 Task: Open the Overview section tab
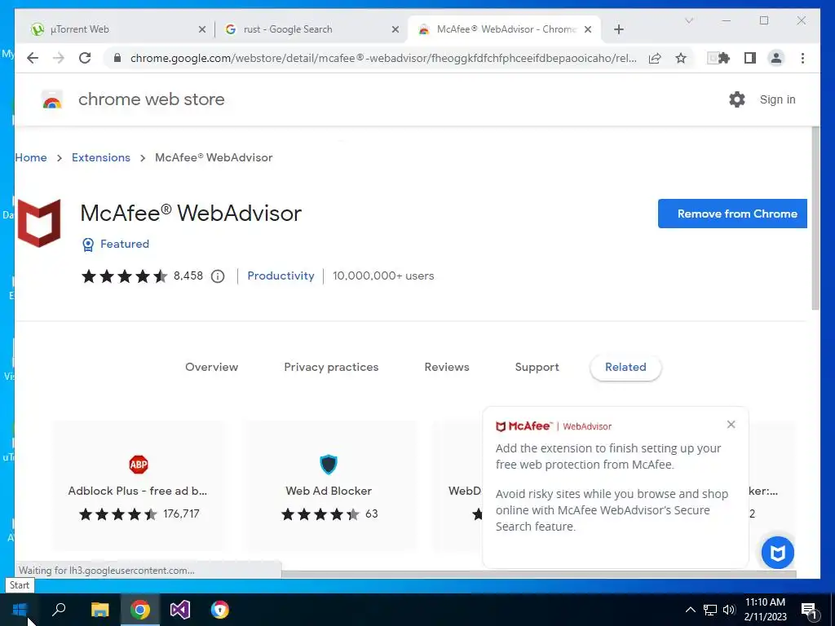(x=211, y=368)
